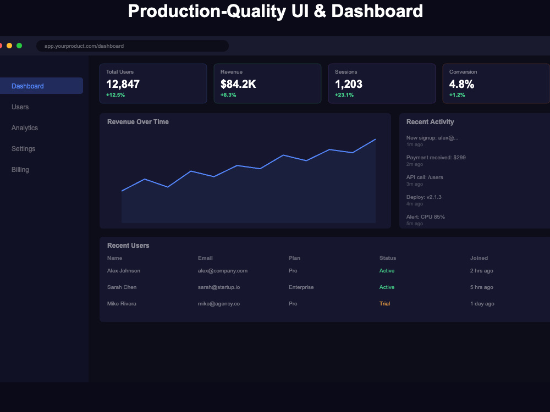Click the green maximize window dot
The image size is (550, 412).
19,46
